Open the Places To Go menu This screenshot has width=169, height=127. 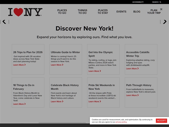point(62,12)
